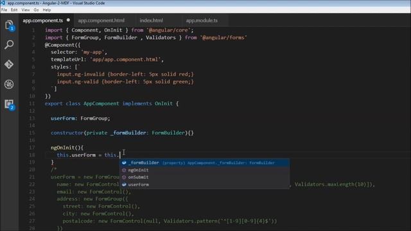
Task: Open the Source Control git icon
Action: 9,64
